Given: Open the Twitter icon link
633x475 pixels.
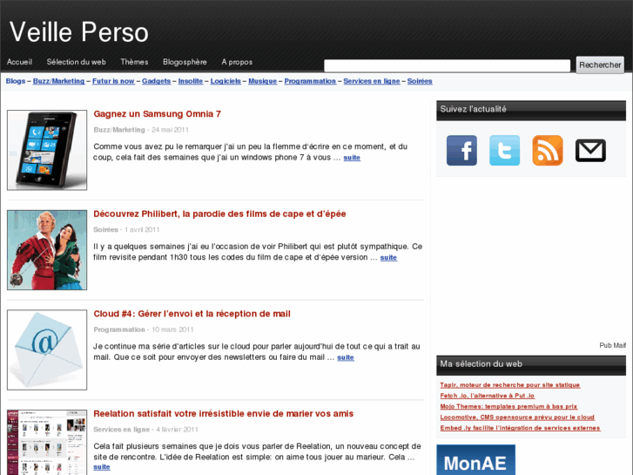Looking at the screenshot, I should click(505, 151).
